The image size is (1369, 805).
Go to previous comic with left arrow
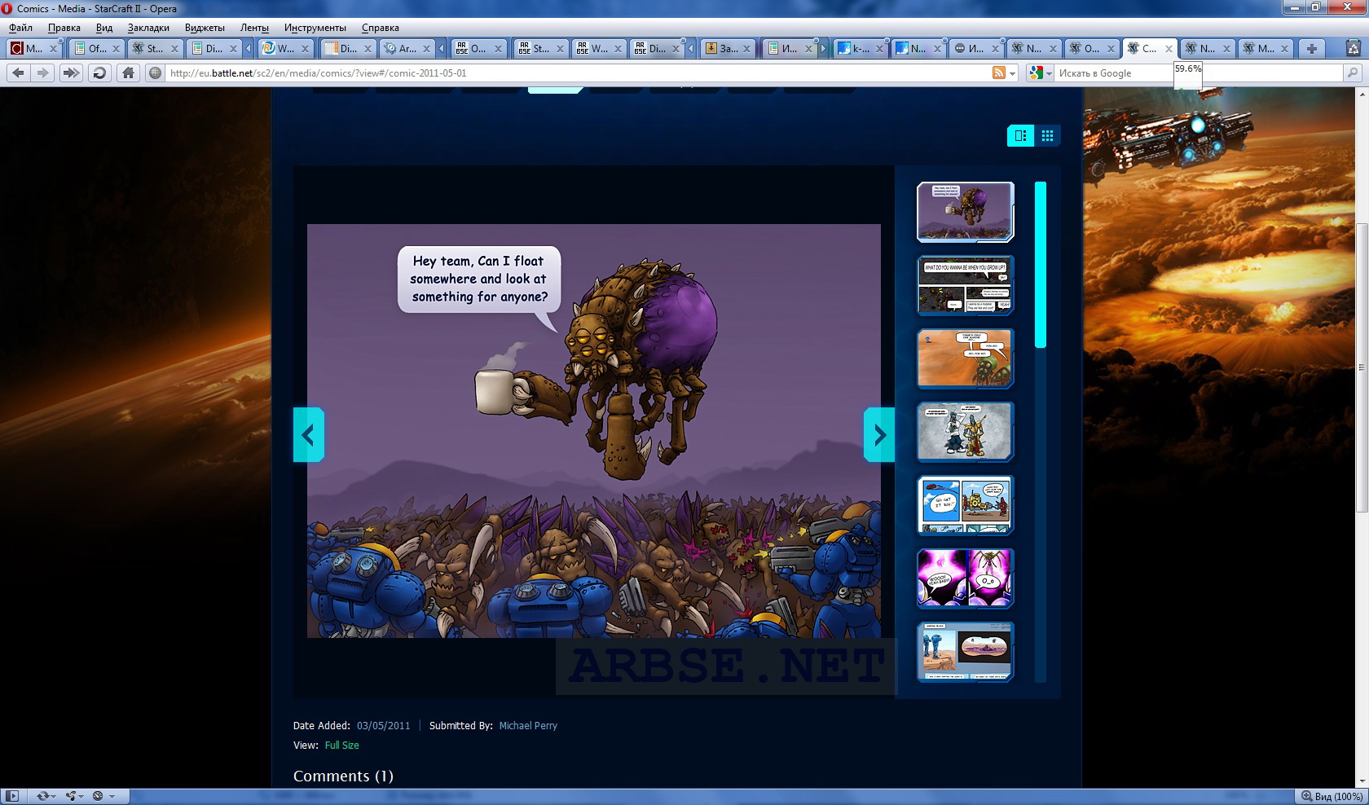309,434
